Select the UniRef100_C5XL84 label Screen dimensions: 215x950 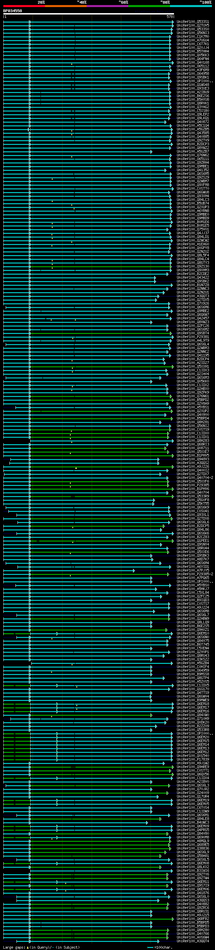193,593
